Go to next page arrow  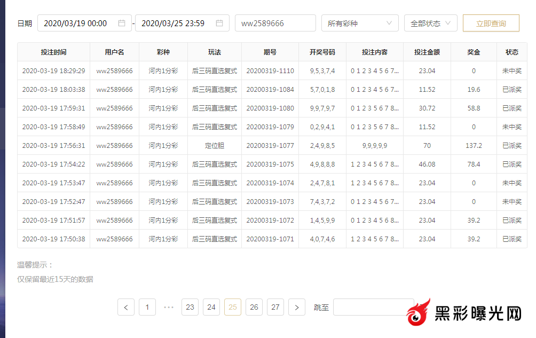point(297,307)
